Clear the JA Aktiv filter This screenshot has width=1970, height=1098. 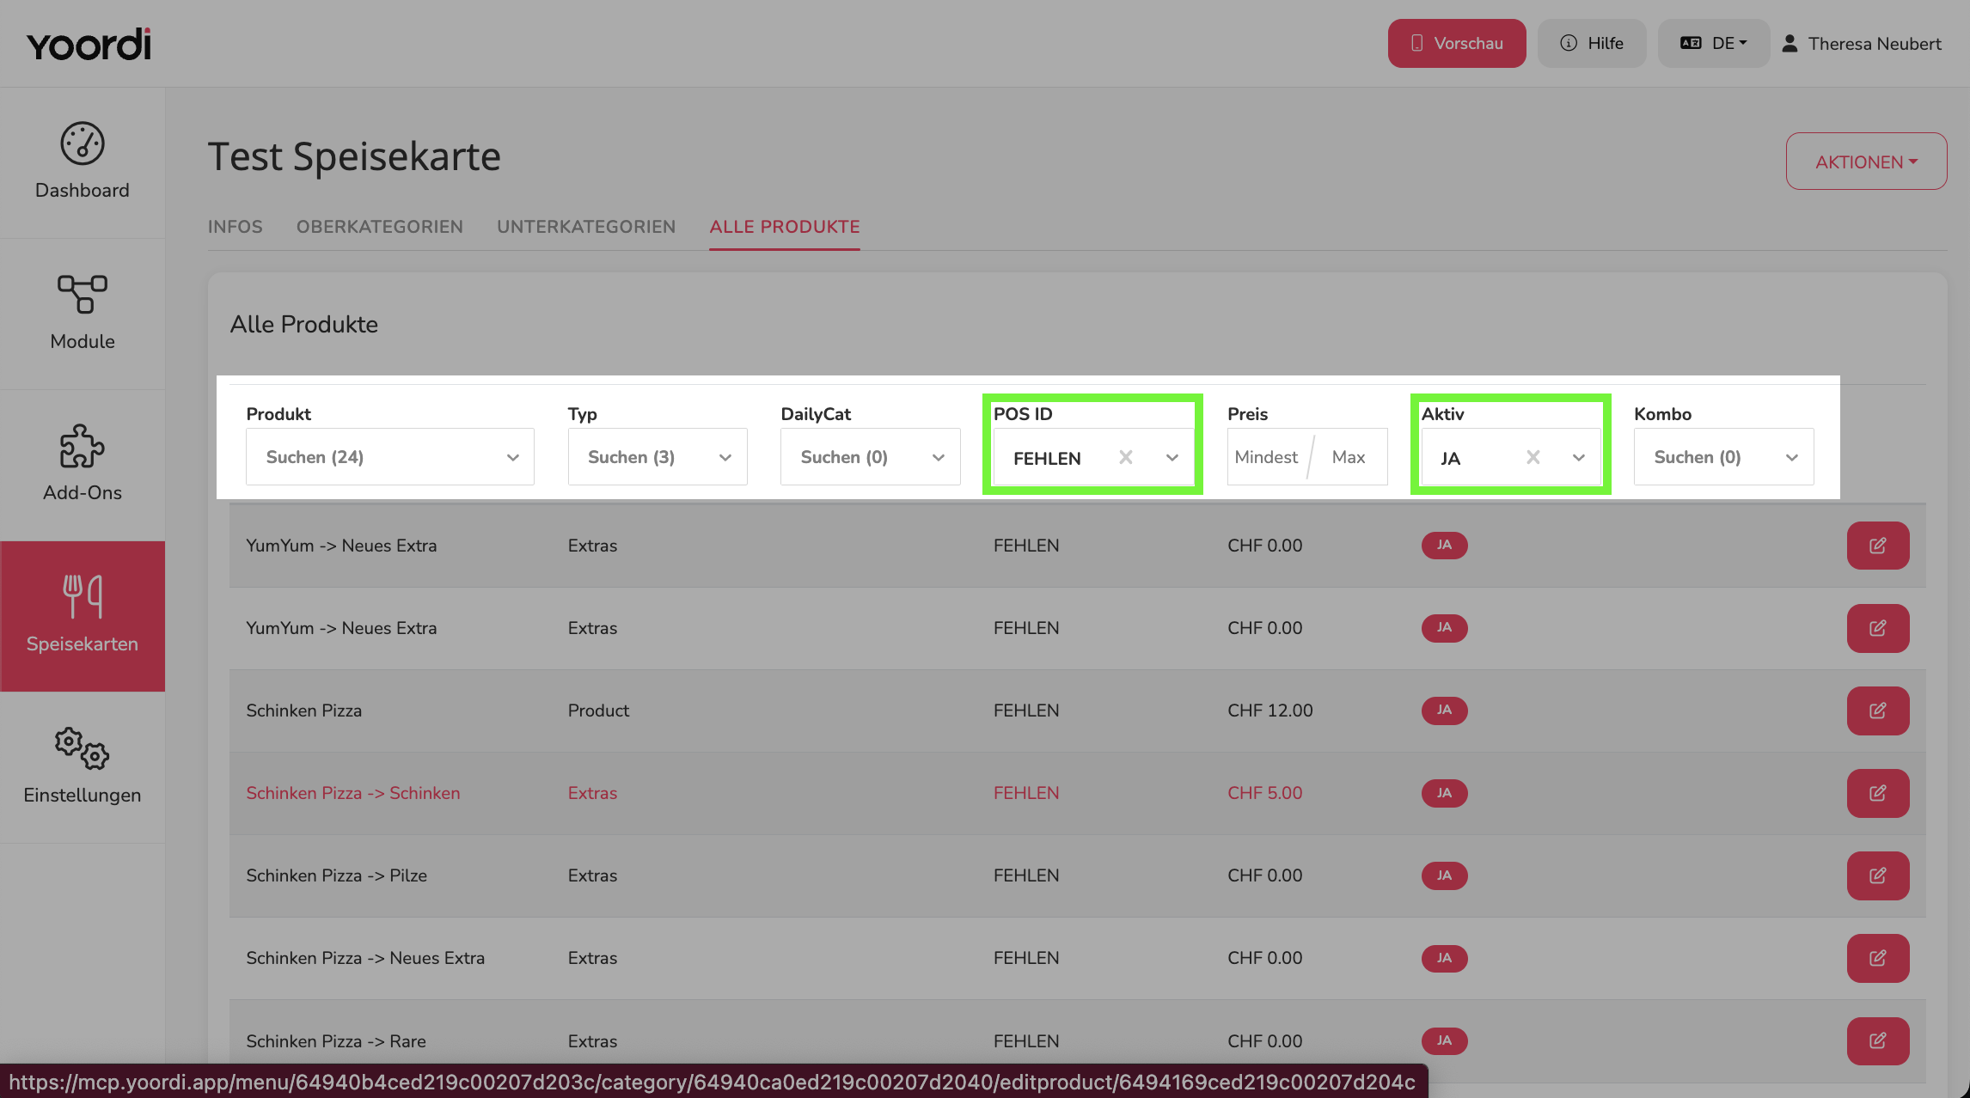coord(1533,457)
